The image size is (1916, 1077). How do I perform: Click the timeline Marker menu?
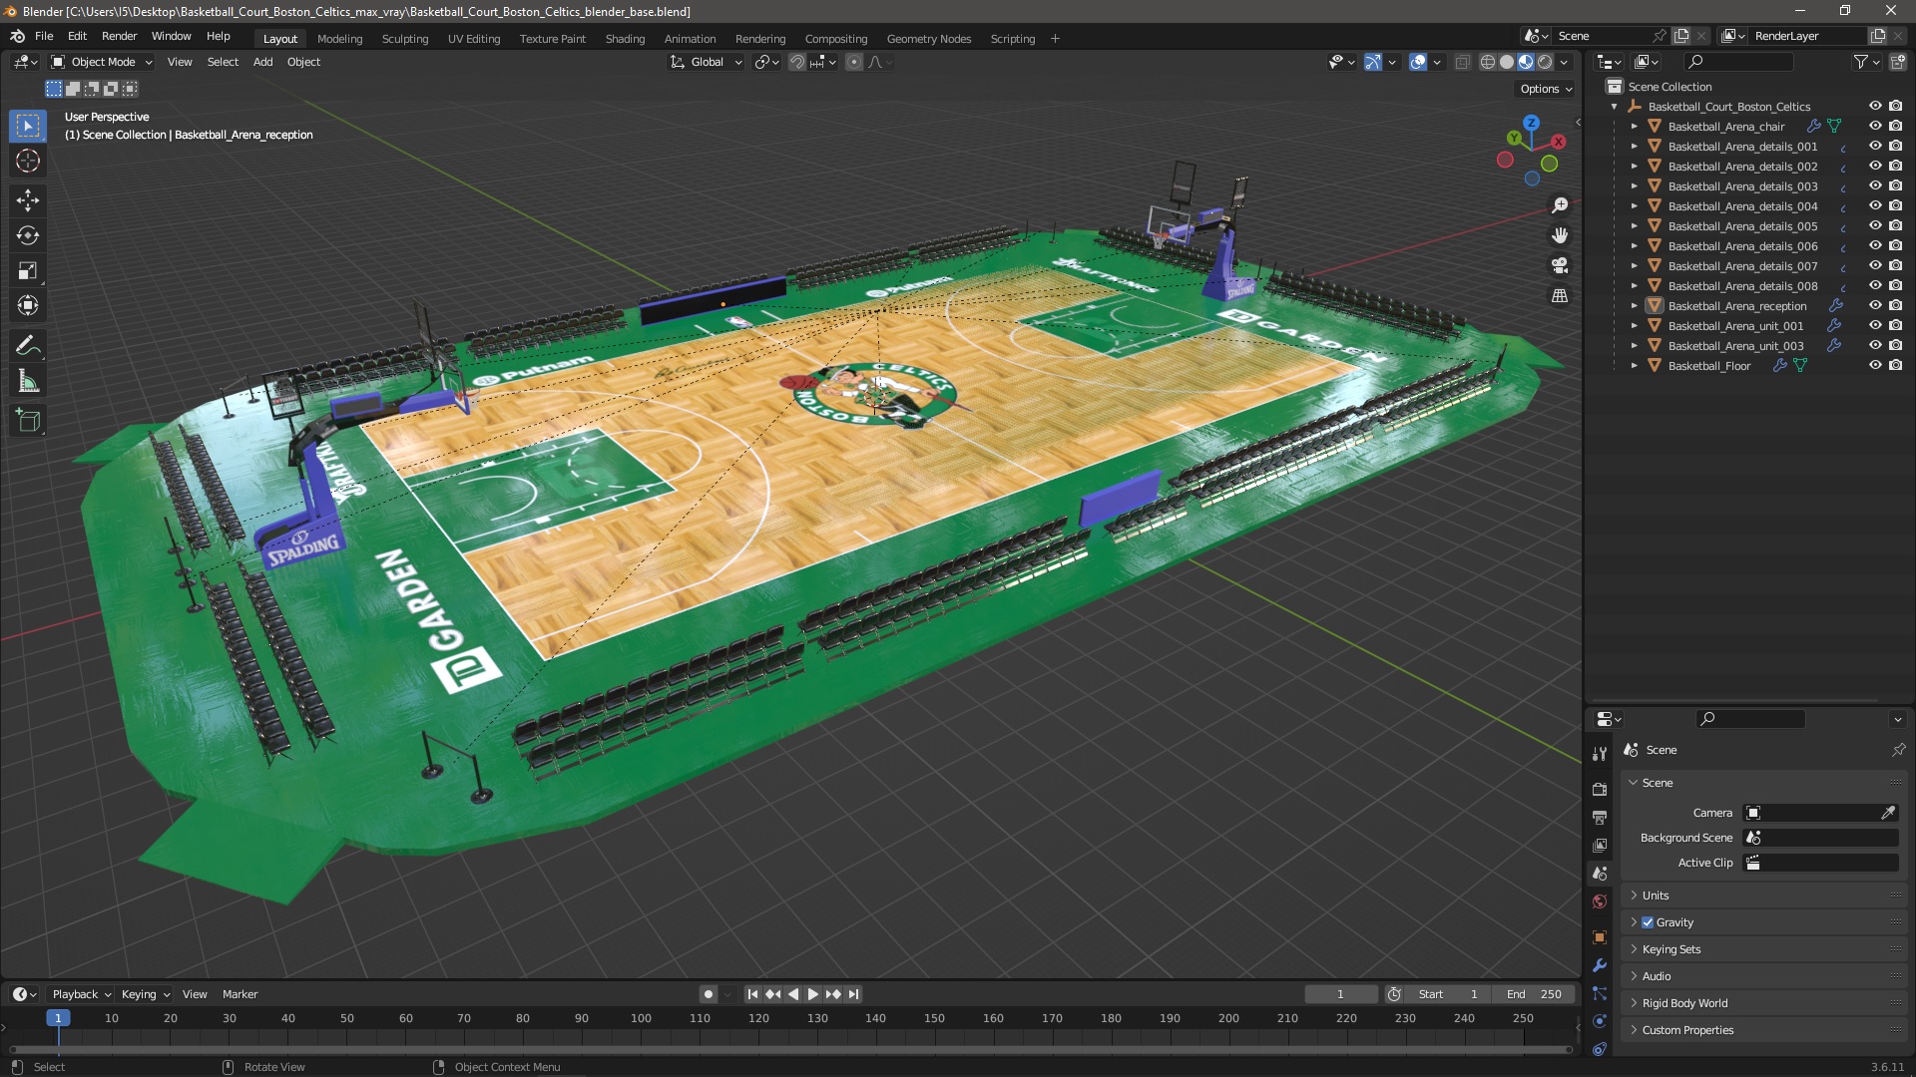click(239, 994)
